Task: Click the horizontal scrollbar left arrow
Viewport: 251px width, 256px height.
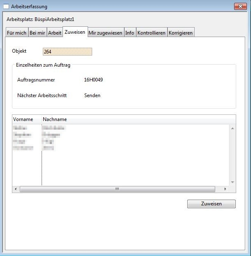Action: (x=16, y=189)
